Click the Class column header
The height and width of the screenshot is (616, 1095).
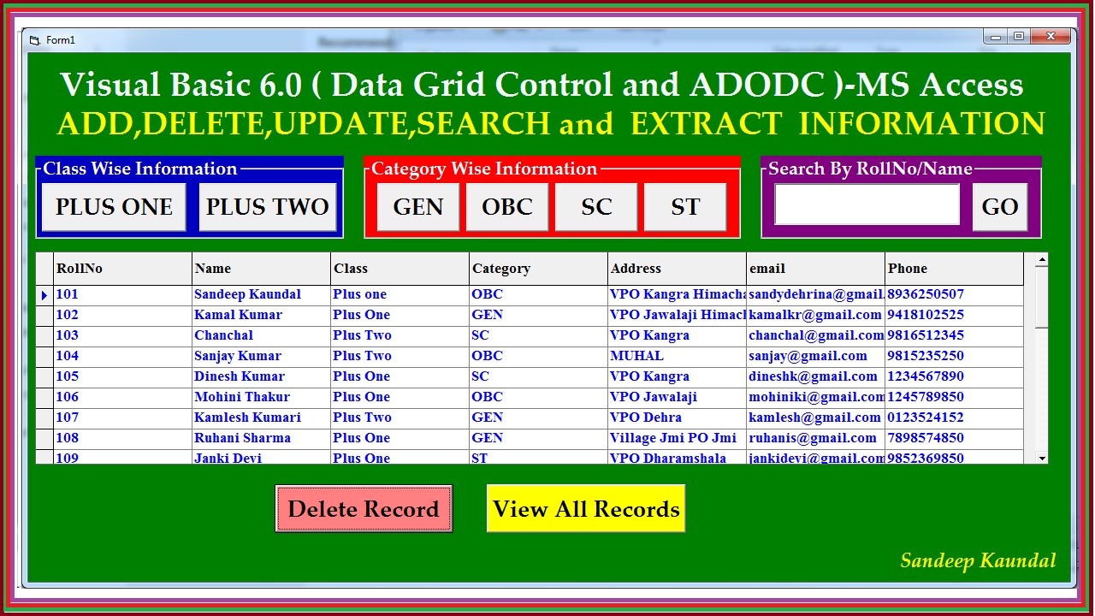pos(400,269)
